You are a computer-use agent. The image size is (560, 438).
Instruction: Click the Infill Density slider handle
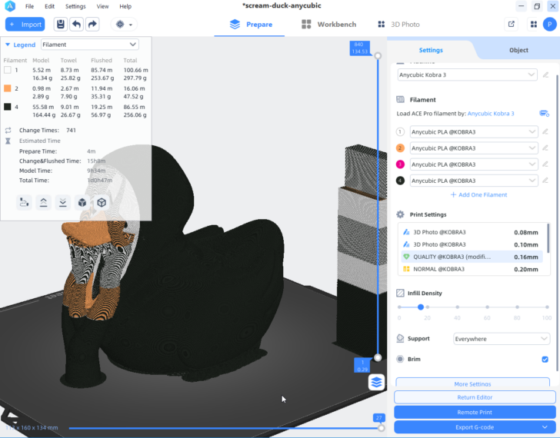(x=421, y=307)
